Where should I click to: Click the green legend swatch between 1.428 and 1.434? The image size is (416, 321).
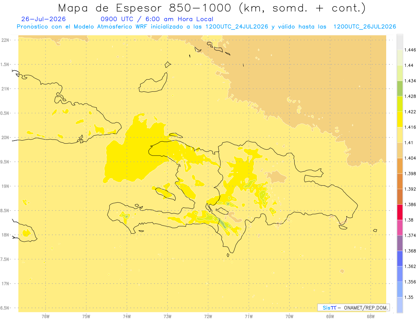(x=399, y=88)
